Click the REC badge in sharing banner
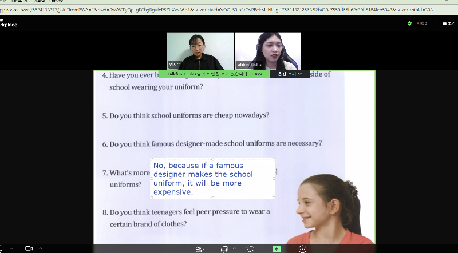Viewport: 458px width, 253px height. point(258,74)
